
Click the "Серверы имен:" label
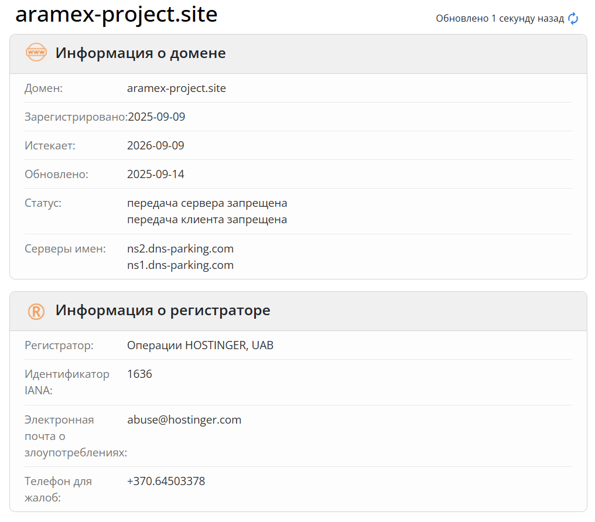(65, 249)
